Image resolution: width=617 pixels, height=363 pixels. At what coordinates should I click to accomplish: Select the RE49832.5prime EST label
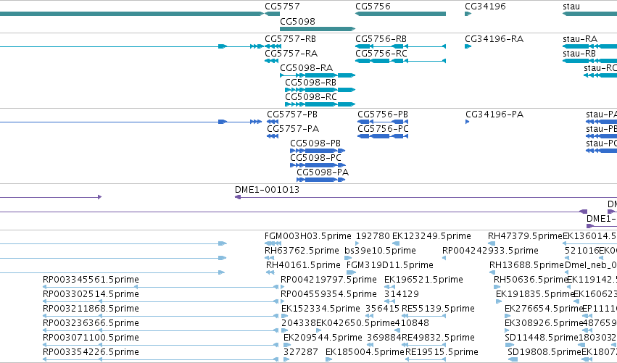click(439, 338)
